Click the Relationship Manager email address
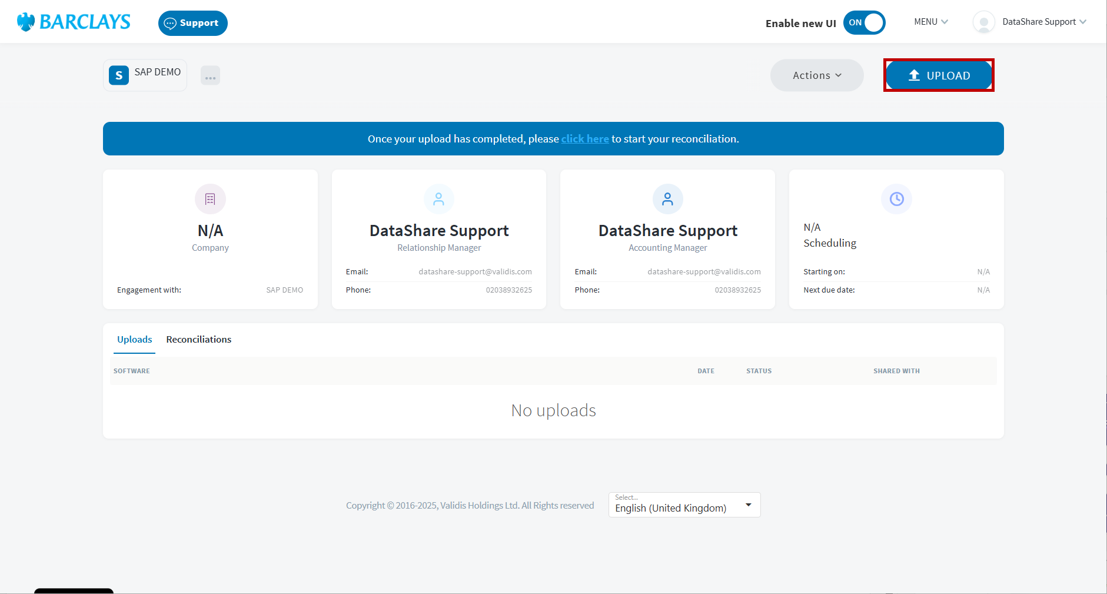Screen dimensions: 1107x594 pyautogui.click(x=475, y=272)
